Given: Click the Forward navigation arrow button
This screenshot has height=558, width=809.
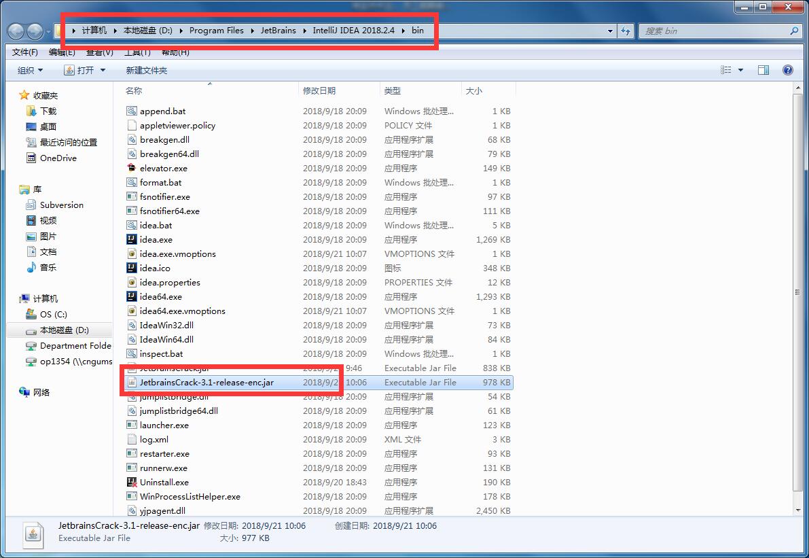Looking at the screenshot, I should pyautogui.click(x=35, y=31).
